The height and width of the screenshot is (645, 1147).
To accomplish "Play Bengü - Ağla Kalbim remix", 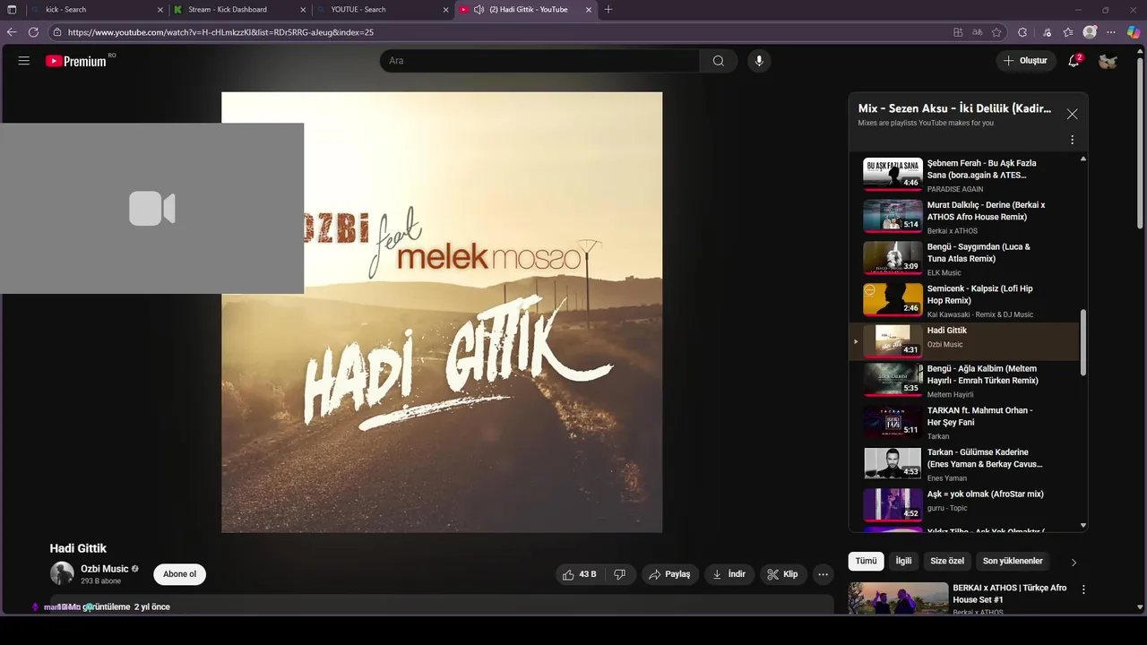I will pyautogui.click(x=964, y=381).
